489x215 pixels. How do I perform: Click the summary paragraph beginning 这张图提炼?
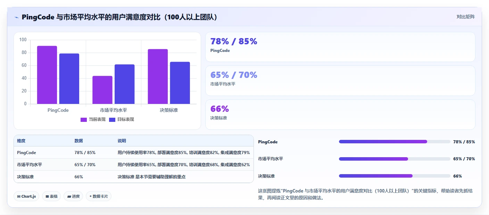tap(365, 195)
